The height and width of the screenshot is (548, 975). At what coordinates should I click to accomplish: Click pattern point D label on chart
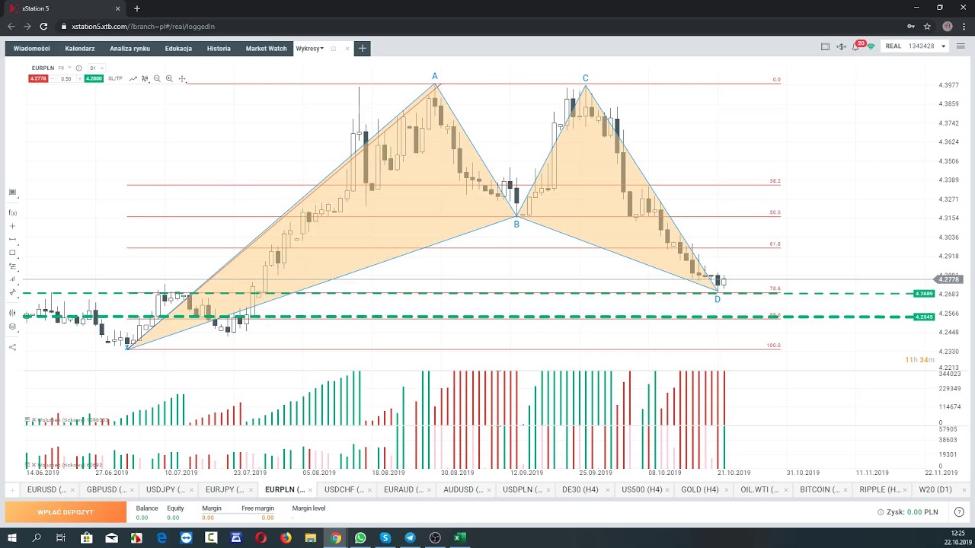pos(718,299)
